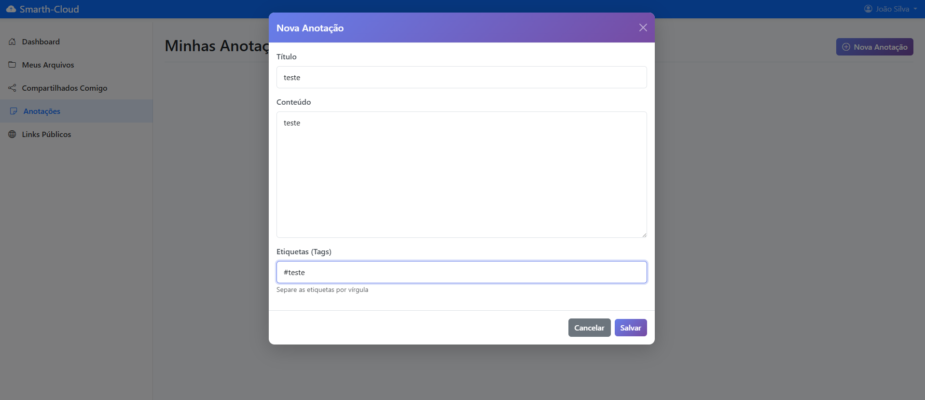Click the plus icon on Nova Anotação button
The image size is (925, 400).
846,47
